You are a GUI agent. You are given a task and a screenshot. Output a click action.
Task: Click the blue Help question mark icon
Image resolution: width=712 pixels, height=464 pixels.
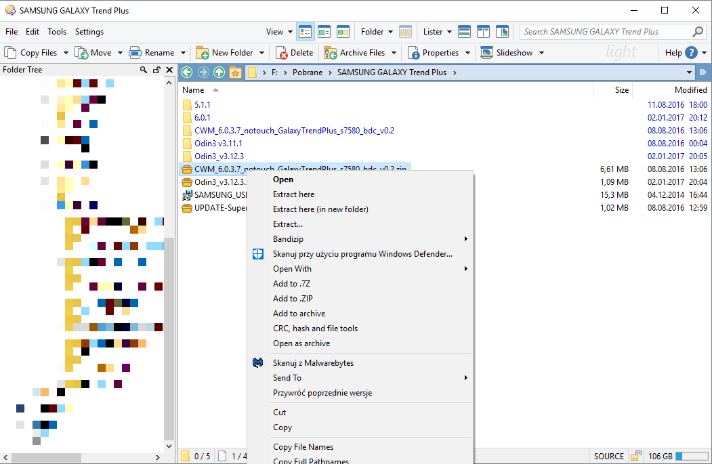691,53
